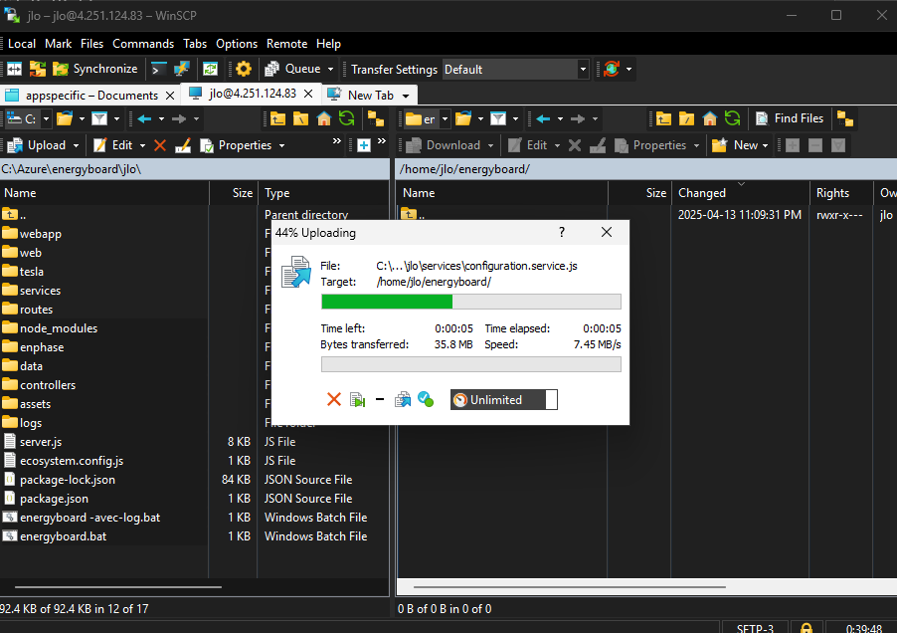Click the Once Finished icon in upload dialog
This screenshot has height=633, width=897.
tap(426, 399)
